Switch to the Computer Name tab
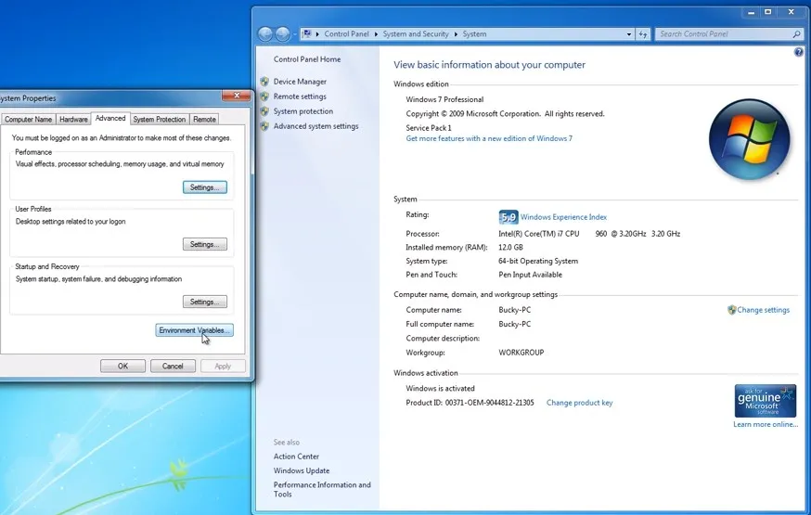This screenshot has width=811, height=515. click(x=29, y=119)
